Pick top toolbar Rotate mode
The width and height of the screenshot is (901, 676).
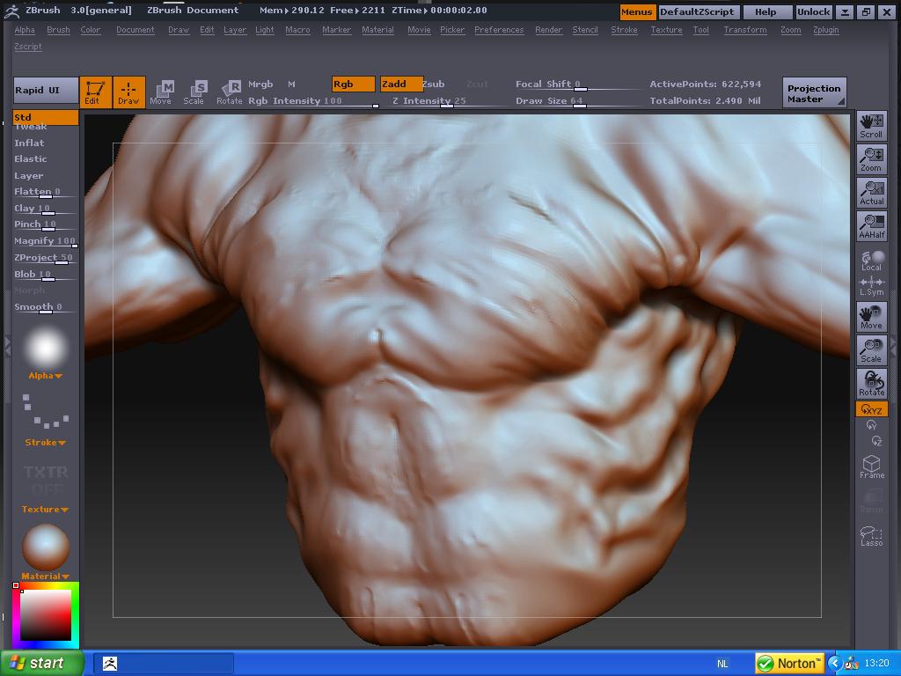[230, 92]
